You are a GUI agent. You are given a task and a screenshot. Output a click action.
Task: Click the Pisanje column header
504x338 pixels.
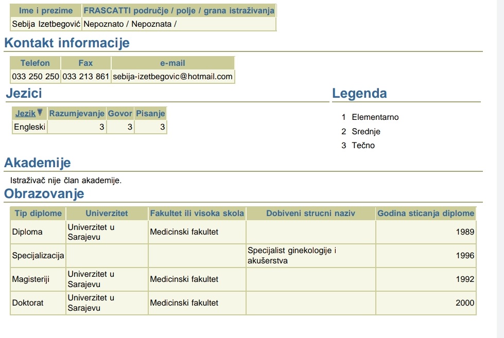tap(150, 113)
